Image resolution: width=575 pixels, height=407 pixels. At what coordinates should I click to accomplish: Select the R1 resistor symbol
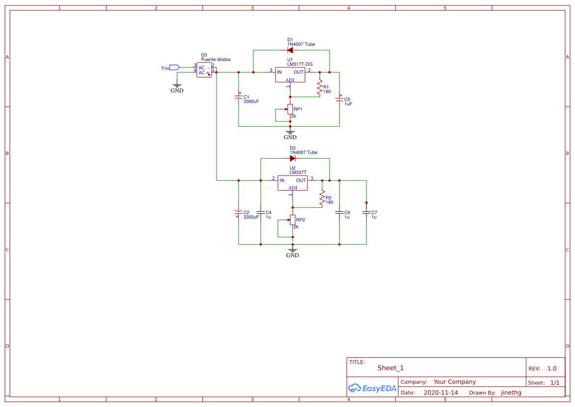coord(320,87)
